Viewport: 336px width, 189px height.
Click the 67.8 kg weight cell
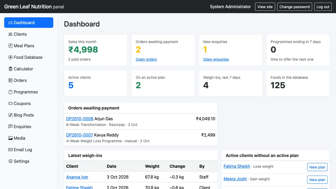(152, 177)
